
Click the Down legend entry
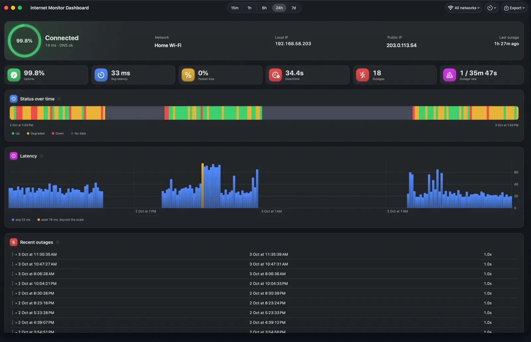pyautogui.click(x=58, y=134)
